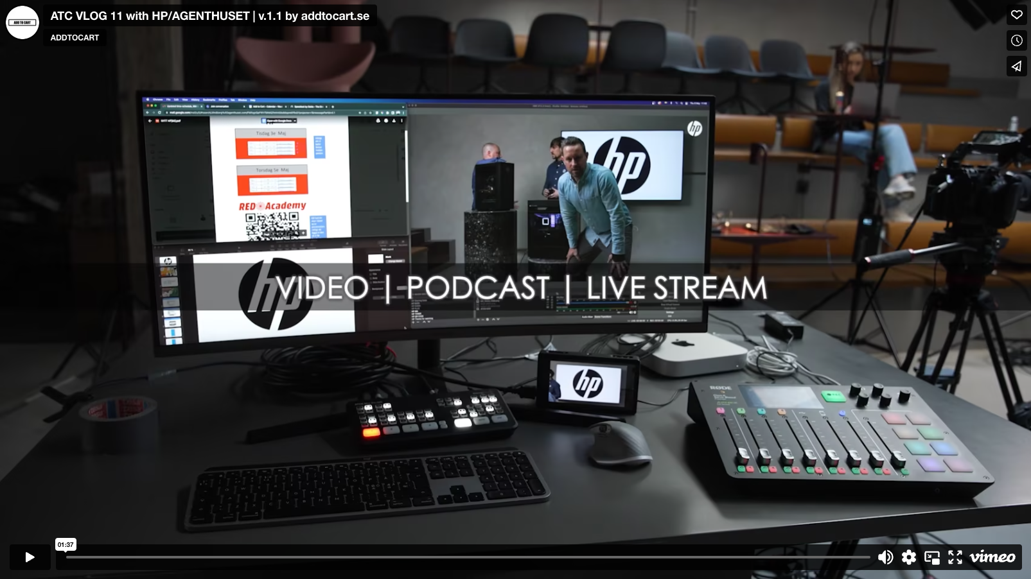Open the Vimeo logo link

992,557
